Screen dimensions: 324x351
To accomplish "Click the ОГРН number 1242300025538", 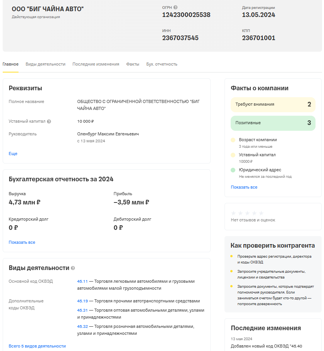I will coord(186,15).
